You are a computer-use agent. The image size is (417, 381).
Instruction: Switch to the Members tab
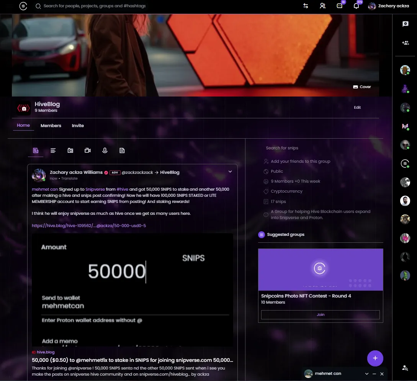click(x=51, y=126)
